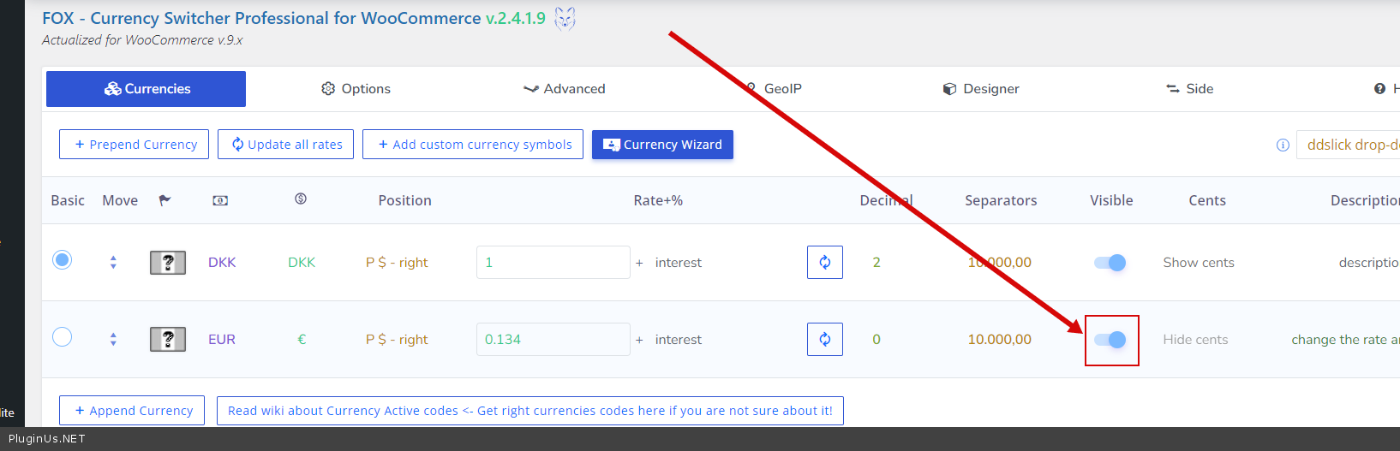
Task: Open Show cents dropdown for DKK
Action: 1199,263
